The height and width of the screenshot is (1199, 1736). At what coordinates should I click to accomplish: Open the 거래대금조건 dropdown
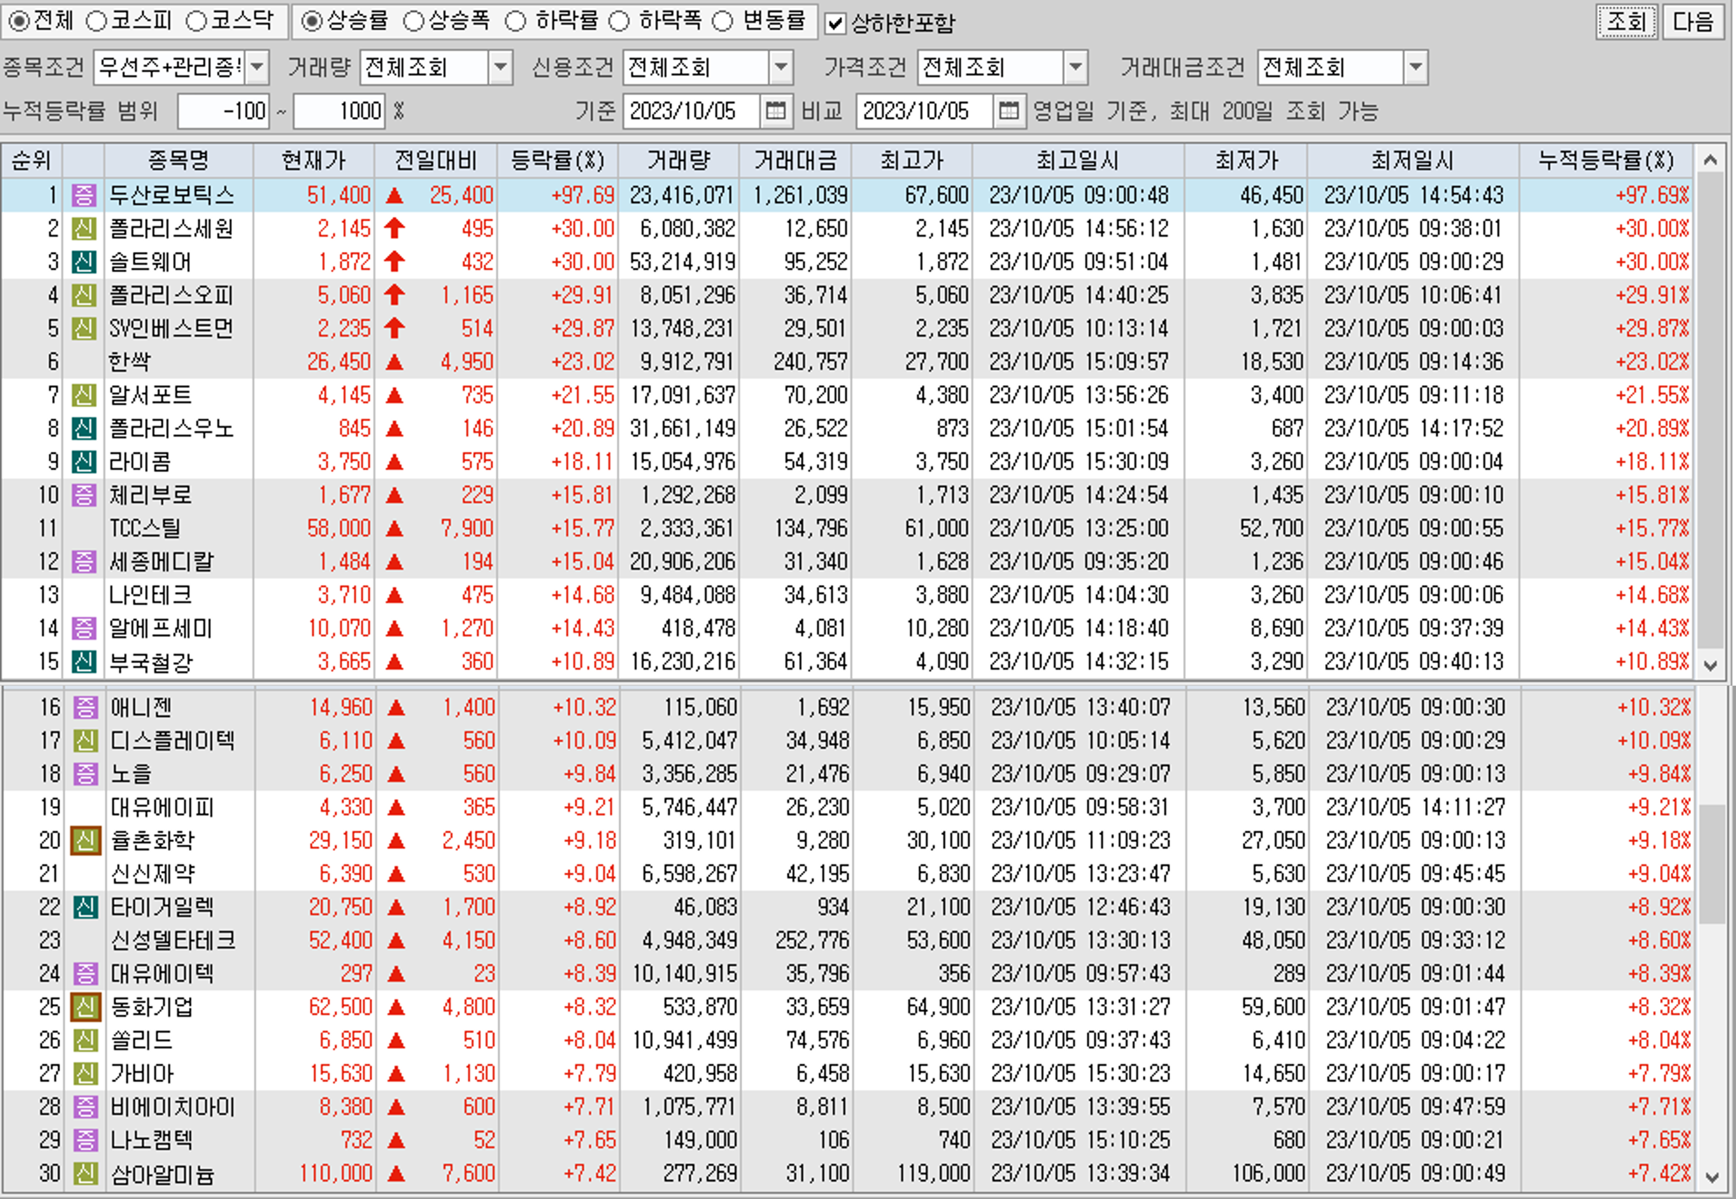pyautogui.click(x=1416, y=68)
